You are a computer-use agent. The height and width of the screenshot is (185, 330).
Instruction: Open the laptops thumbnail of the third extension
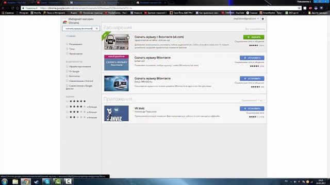click(117, 83)
